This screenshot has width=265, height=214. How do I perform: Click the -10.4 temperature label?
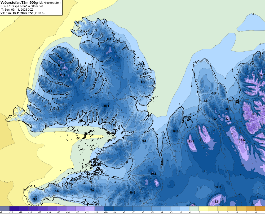coord(214,119)
